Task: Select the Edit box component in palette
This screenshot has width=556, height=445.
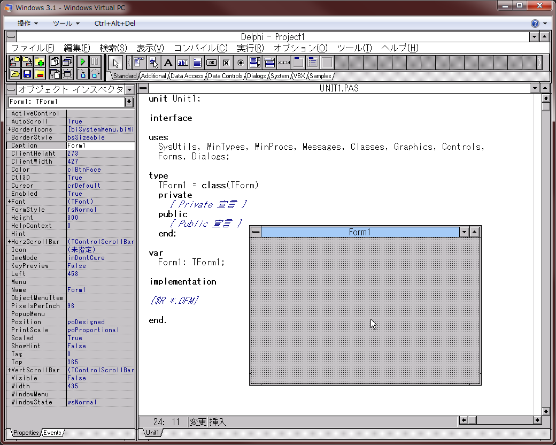Action: pyautogui.click(x=182, y=63)
